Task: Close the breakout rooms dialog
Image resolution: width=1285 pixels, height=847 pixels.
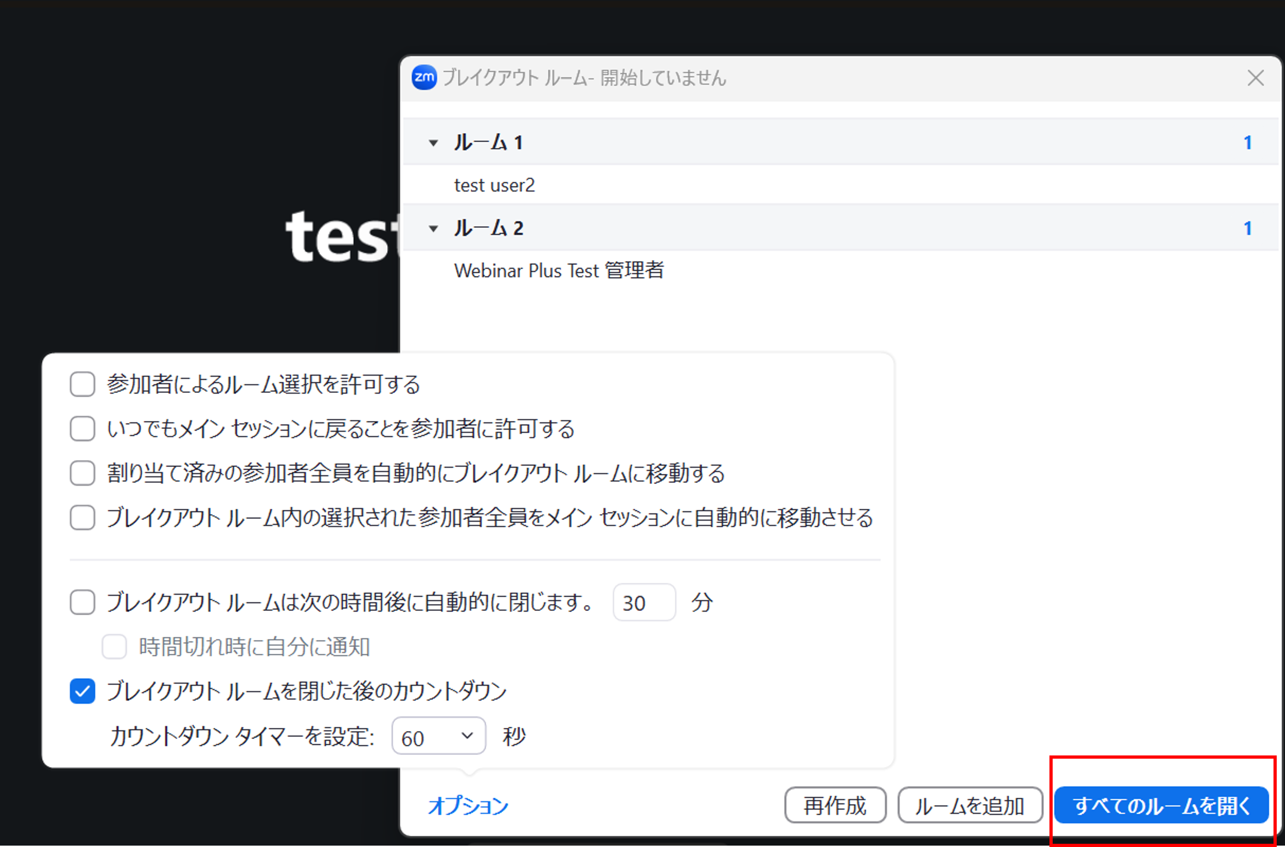Action: tap(1255, 78)
